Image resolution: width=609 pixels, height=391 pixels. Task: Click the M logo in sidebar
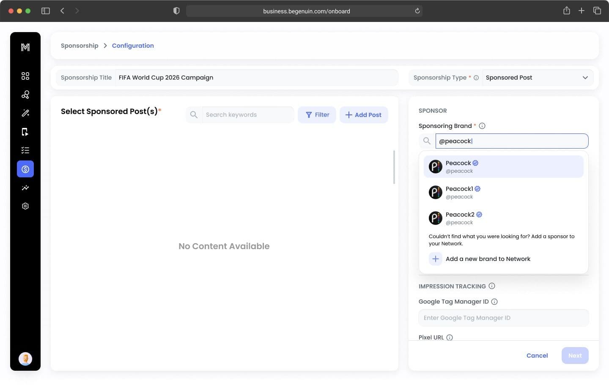25,47
